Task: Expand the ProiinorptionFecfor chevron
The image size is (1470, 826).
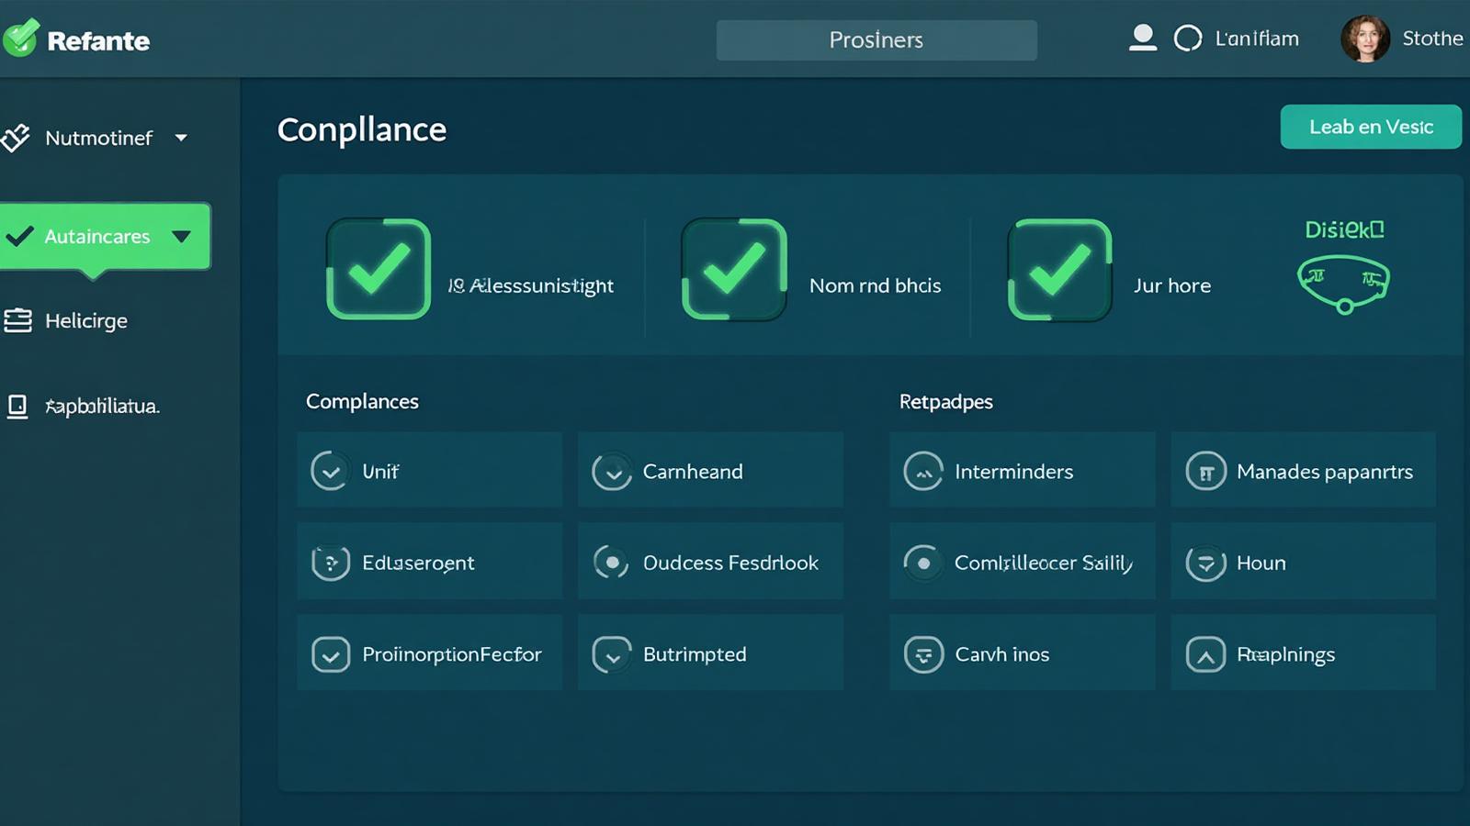Action: coord(331,654)
